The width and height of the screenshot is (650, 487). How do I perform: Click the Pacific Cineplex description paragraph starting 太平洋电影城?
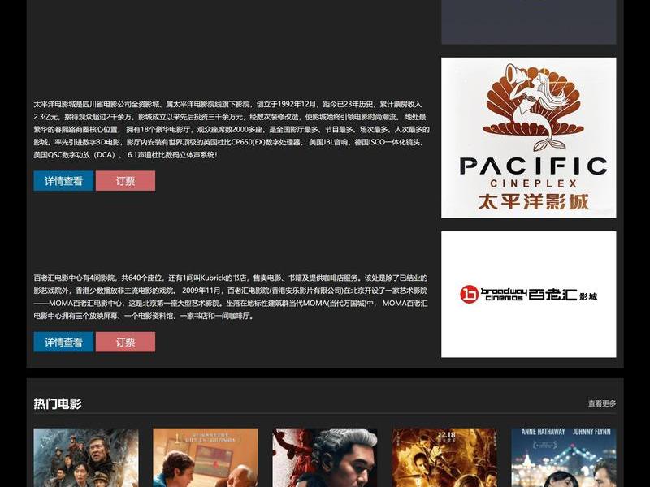[232, 130]
